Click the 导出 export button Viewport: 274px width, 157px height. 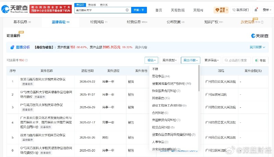261,60
